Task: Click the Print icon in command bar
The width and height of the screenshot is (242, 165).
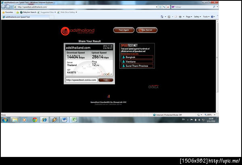Action: pos(180,16)
